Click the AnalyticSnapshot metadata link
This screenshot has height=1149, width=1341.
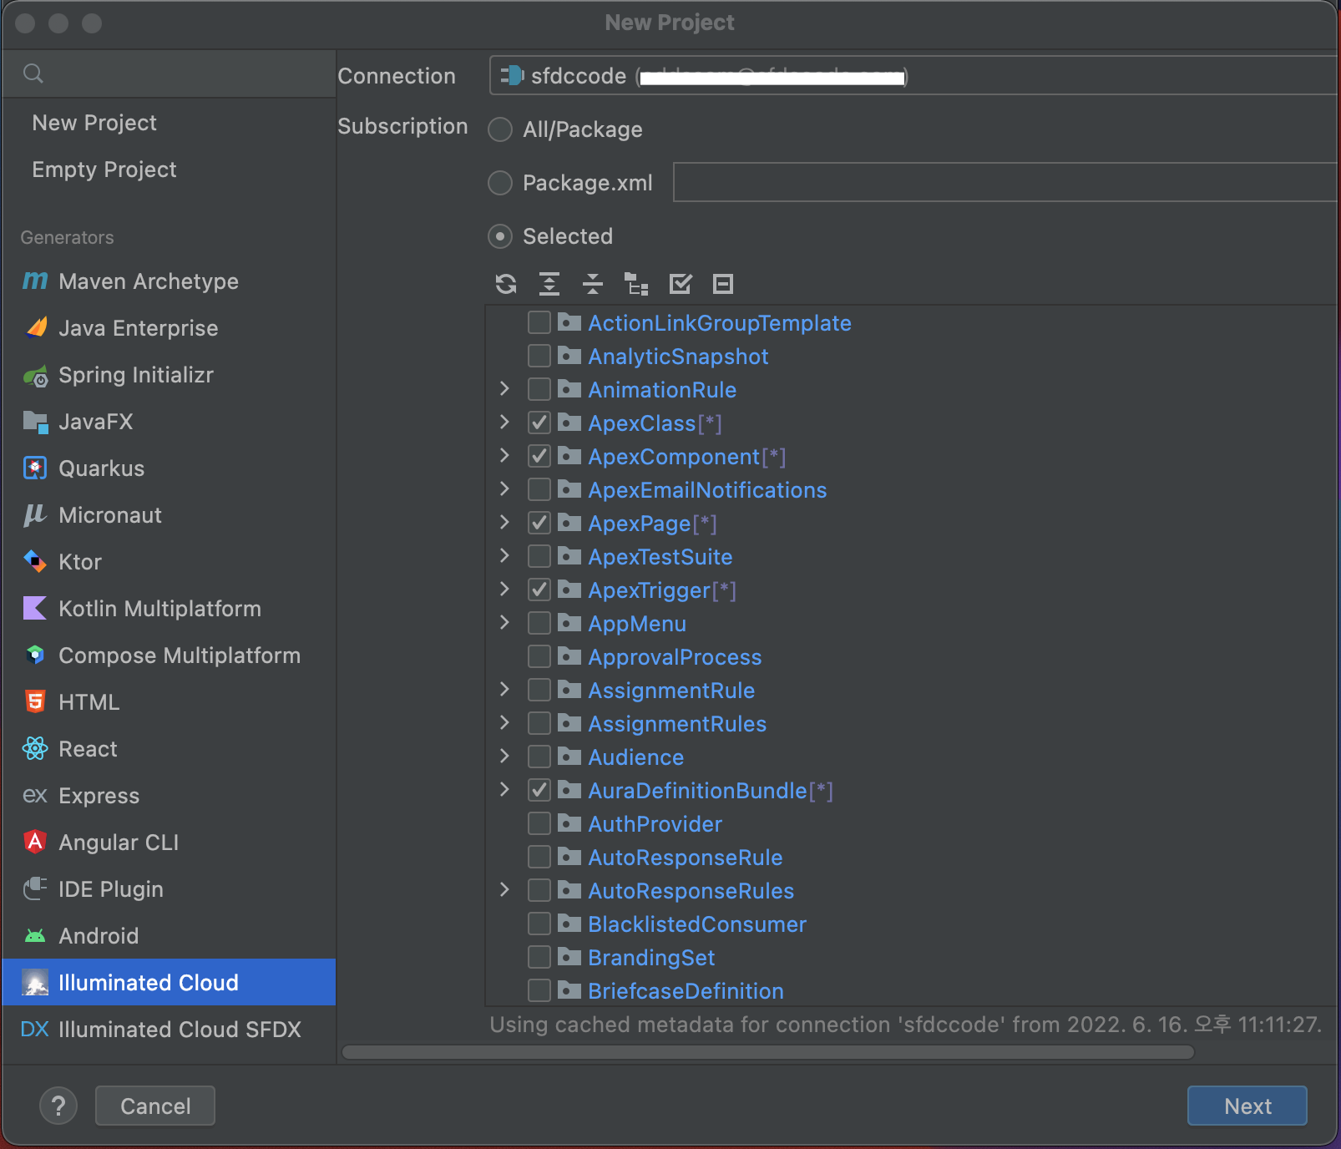point(678,357)
